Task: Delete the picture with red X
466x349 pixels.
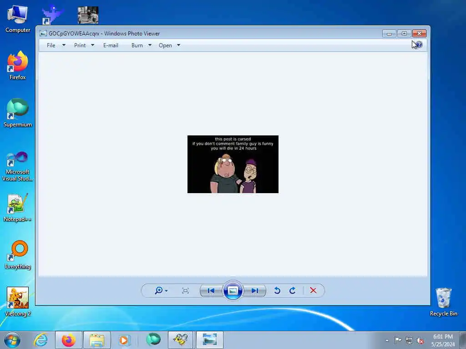Action: (x=313, y=290)
